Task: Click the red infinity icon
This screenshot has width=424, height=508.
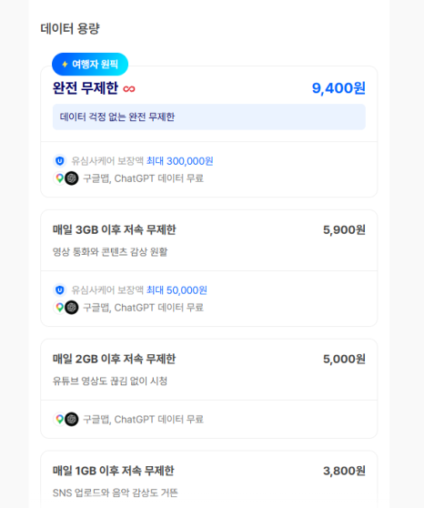Action: (129, 89)
